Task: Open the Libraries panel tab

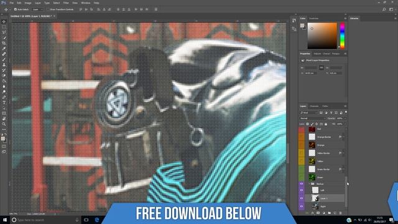Action: 354,18
